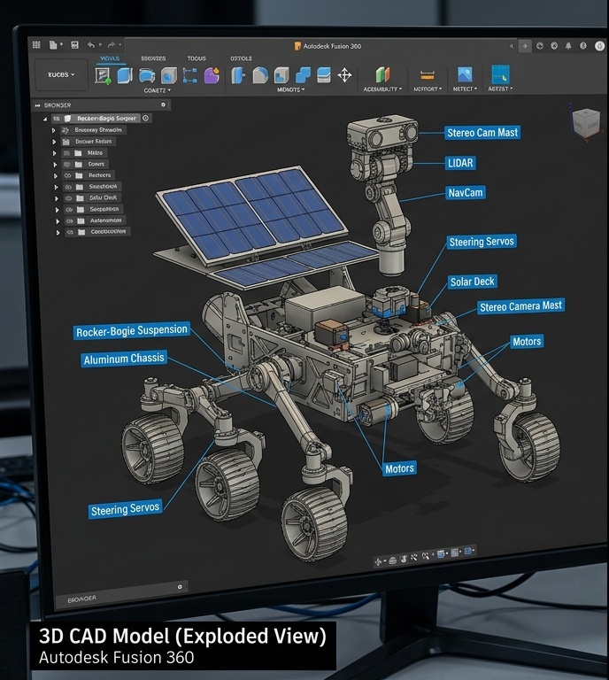The image size is (609, 680).
Task: Open the KUCBS workspace dropdown
Action: (x=61, y=74)
